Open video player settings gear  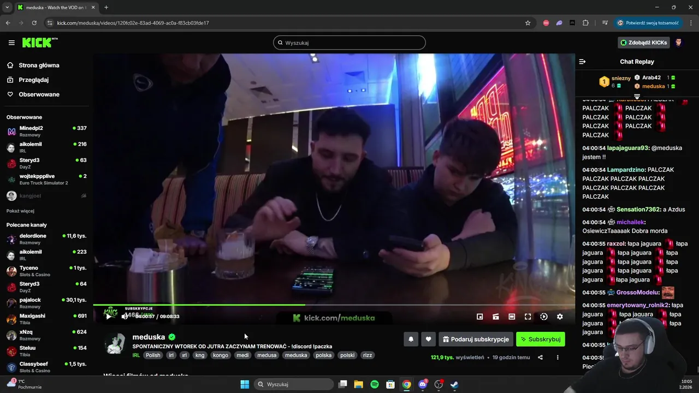click(x=560, y=317)
